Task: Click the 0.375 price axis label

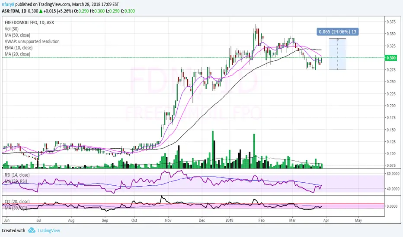Action: tap(391, 22)
